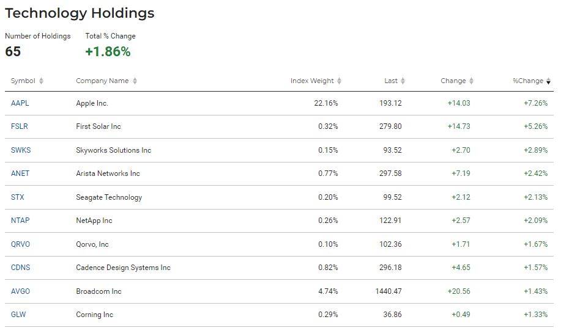This screenshot has height=336, width=561.
Task: Go to the ANET ticker page
Action: point(20,173)
